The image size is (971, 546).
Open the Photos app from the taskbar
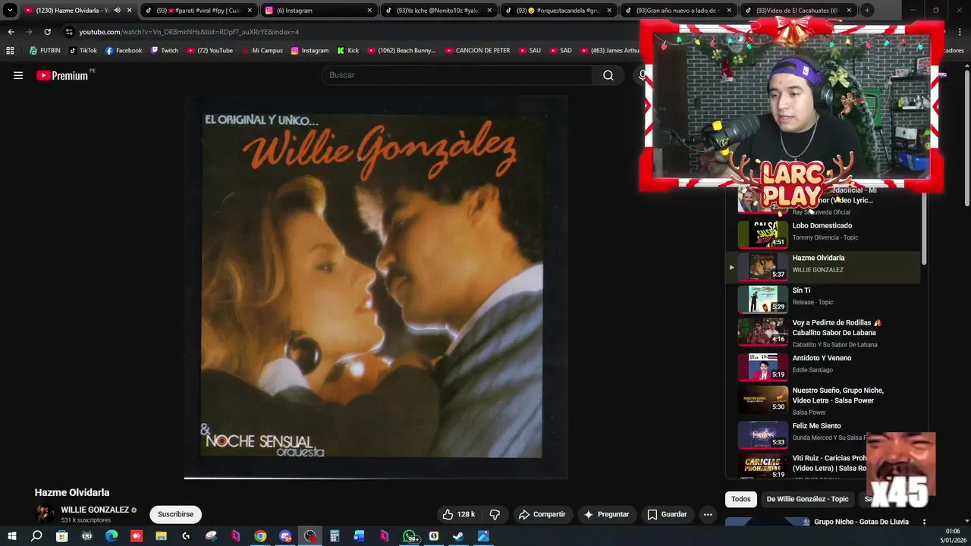[x=483, y=536]
